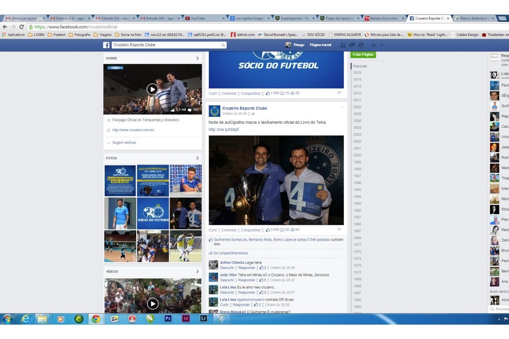Expand the Fotos section arrow
The height and width of the screenshot is (339, 509).
tap(197, 158)
